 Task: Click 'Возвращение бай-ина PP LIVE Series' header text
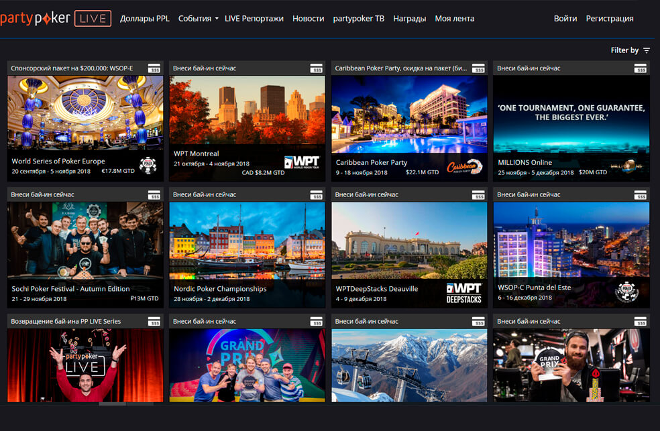[x=66, y=321]
